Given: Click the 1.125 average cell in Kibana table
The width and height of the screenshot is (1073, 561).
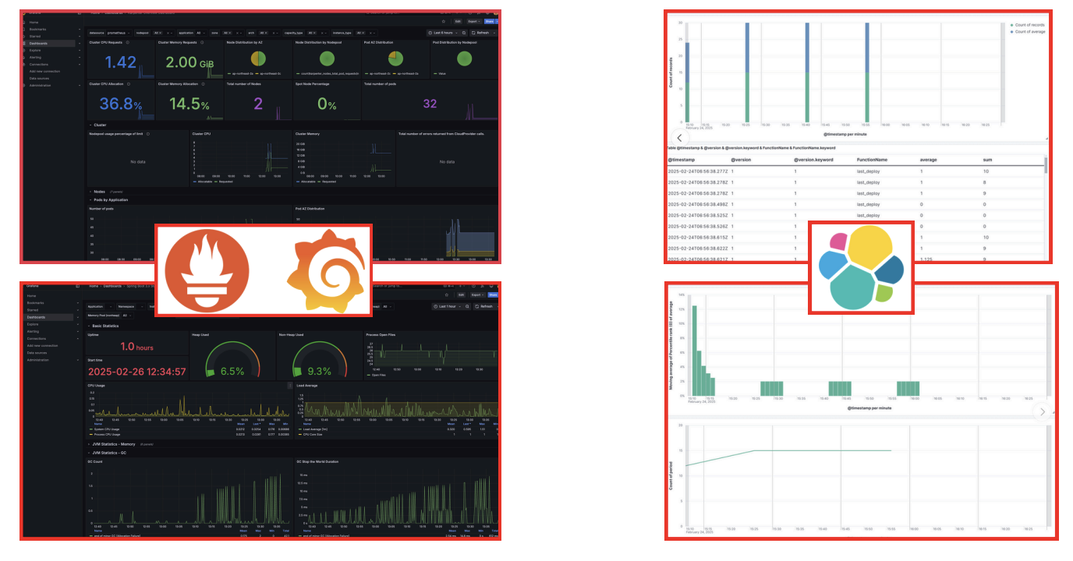Looking at the screenshot, I should (x=927, y=259).
